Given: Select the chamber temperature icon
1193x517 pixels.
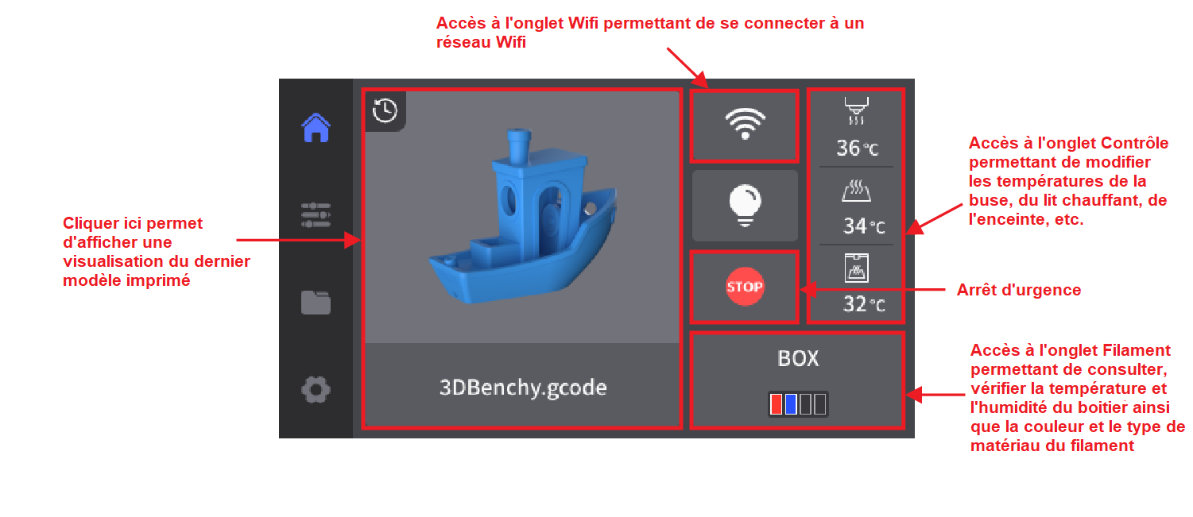Looking at the screenshot, I should 856,268.
